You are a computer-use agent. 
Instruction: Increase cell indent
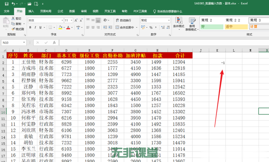(x=110, y=27)
